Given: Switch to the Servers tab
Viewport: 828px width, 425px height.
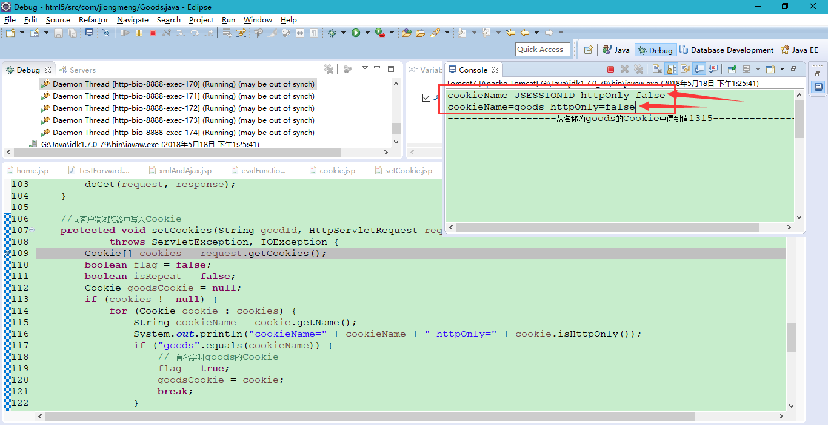Looking at the screenshot, I should coord(78,70).
